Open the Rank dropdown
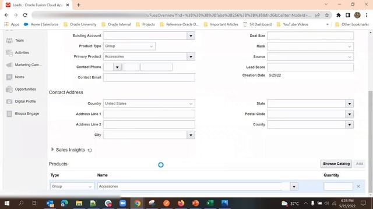Viewport: 373px width, 209px height. click(x=310, y=46)
